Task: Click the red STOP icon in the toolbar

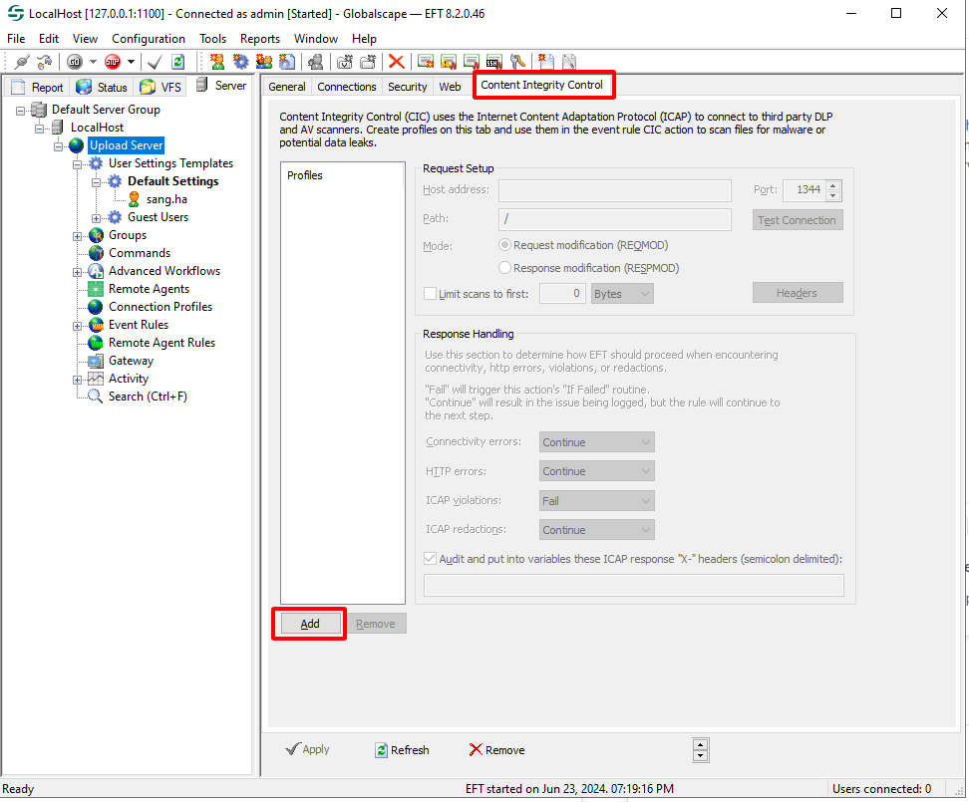Action: point(113,62)
